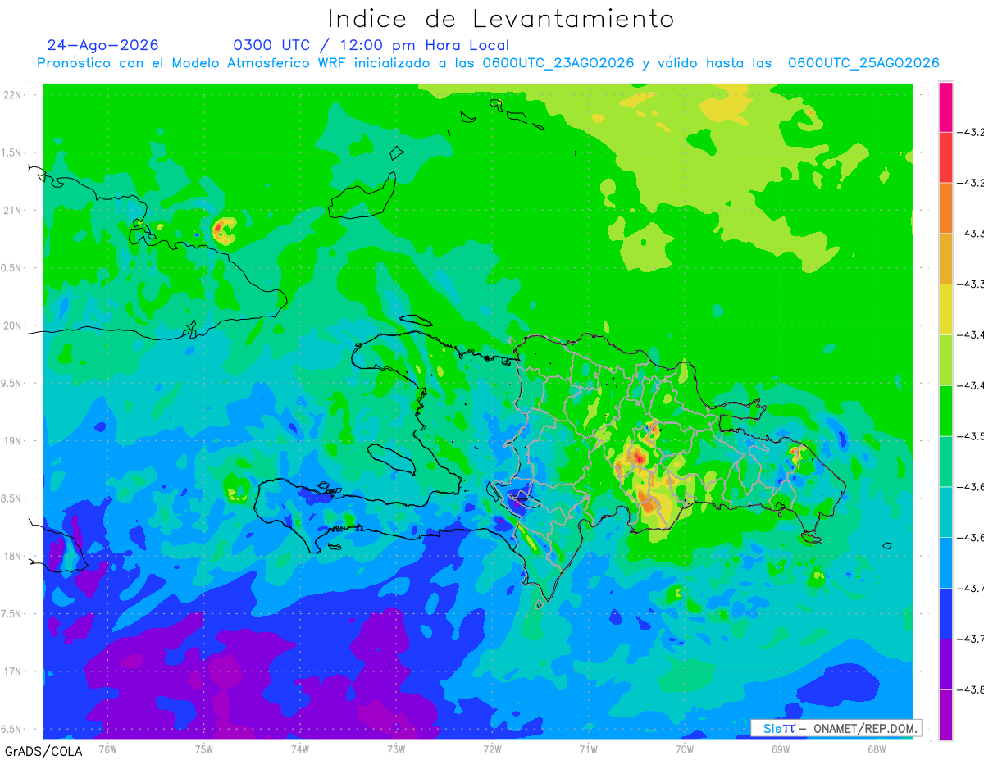Click the "18N" latitude label
This screenshot has width=984, height=760.
click(x=14, y=557)
